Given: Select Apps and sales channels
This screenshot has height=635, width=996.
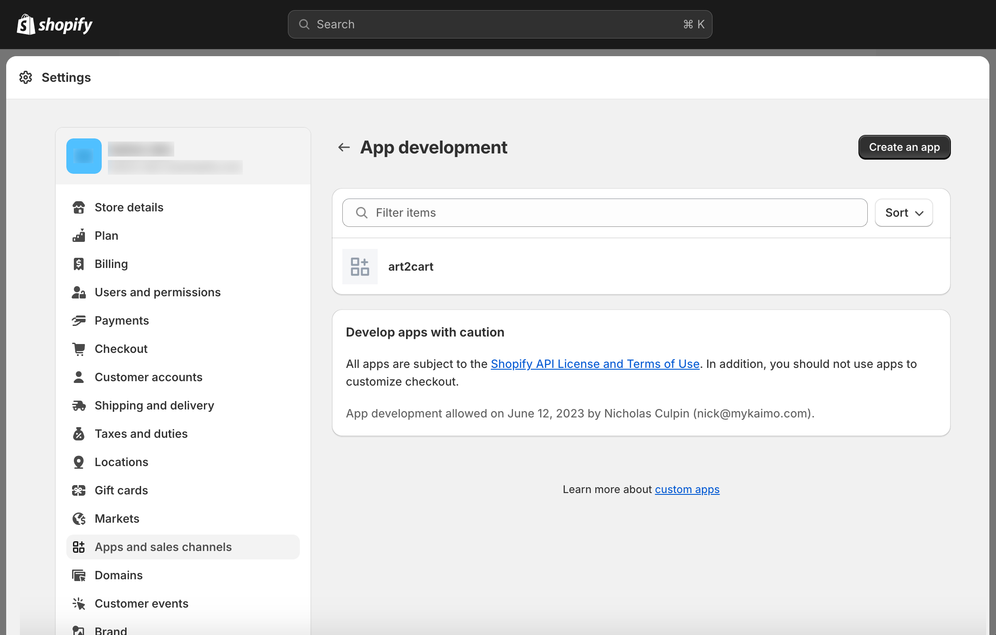Looking at the screenshot, I should (x=163, y=547).
